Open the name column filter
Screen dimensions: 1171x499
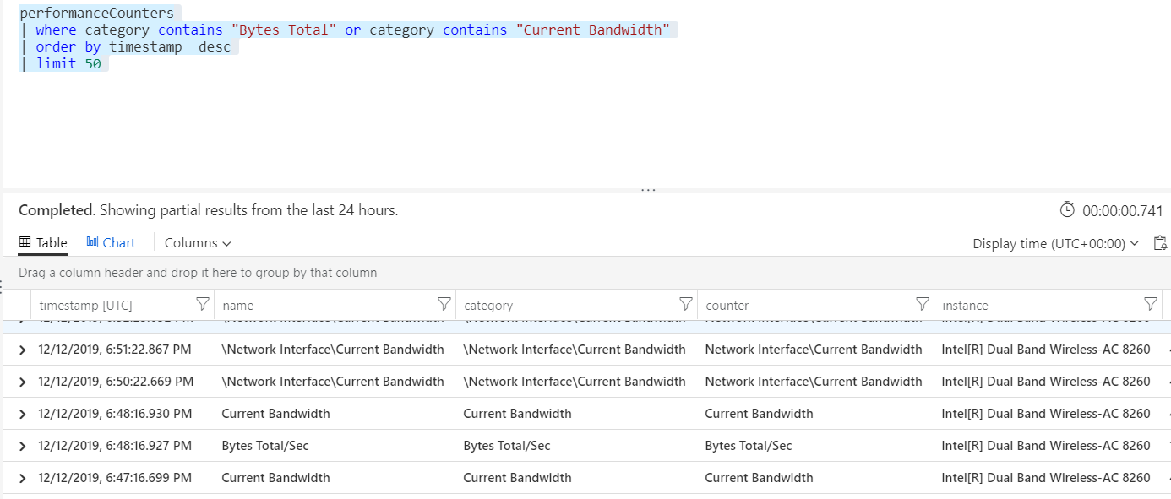[444, 304]
